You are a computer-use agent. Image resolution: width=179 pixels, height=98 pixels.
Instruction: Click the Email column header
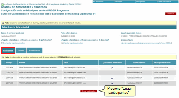81,62
